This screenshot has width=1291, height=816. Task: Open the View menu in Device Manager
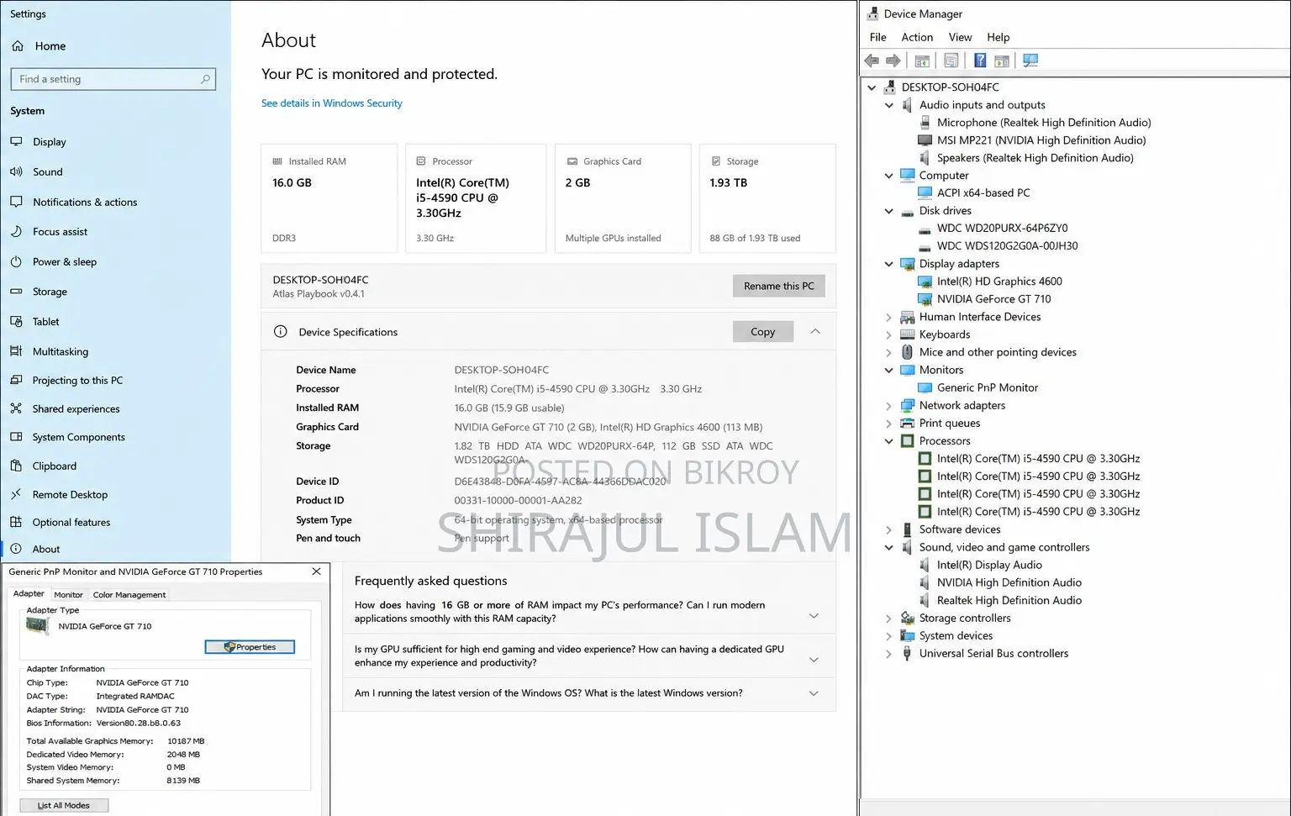[960, 37]
